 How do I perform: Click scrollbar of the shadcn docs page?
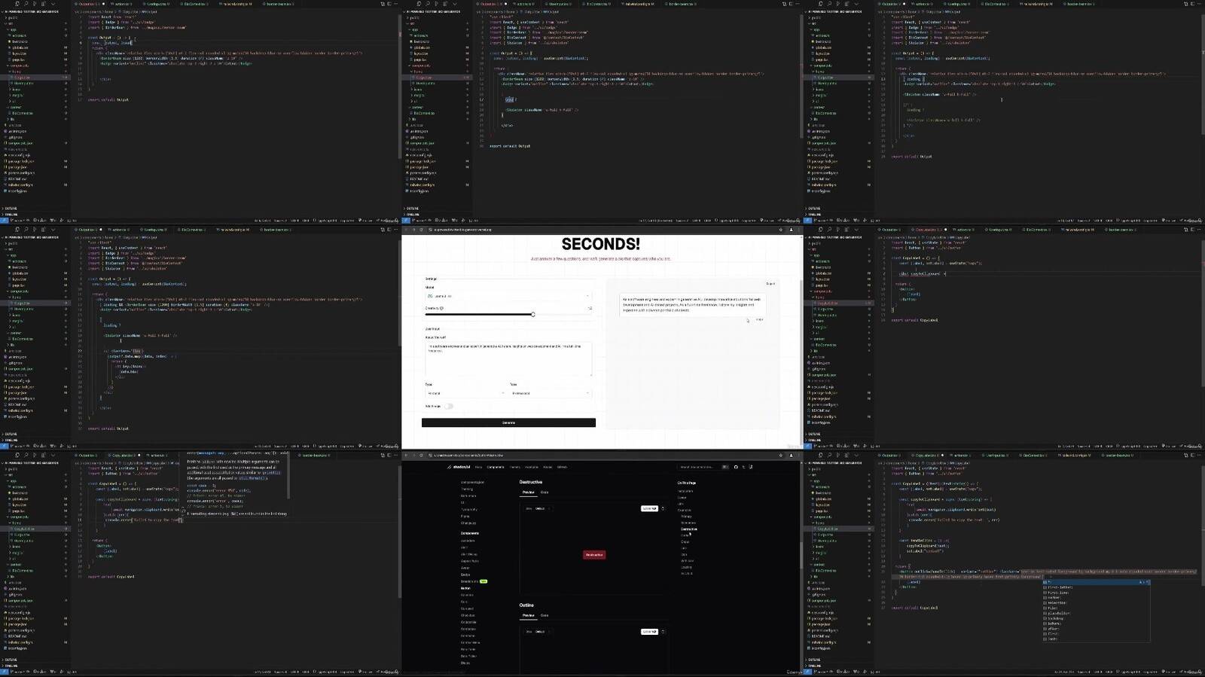point(801,555)
